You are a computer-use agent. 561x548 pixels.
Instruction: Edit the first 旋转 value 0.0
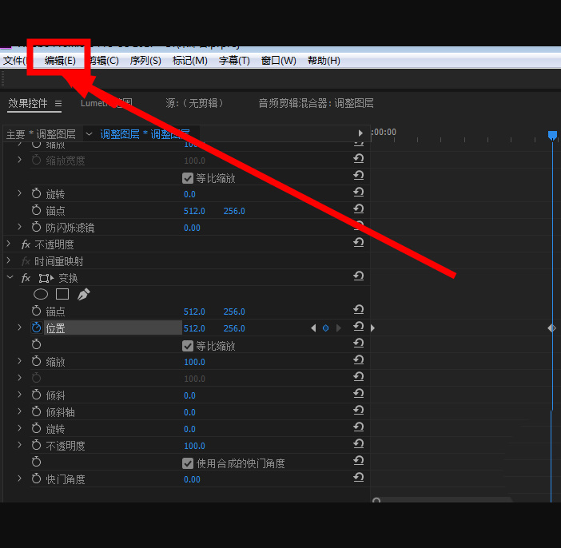[x=189, y=194]
